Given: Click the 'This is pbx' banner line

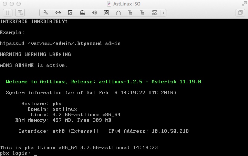Looking at the screenshot, I should (79, 147).
